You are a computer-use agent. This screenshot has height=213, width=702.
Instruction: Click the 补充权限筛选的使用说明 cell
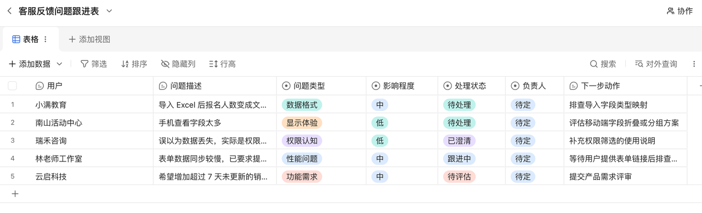click(626, 141)
